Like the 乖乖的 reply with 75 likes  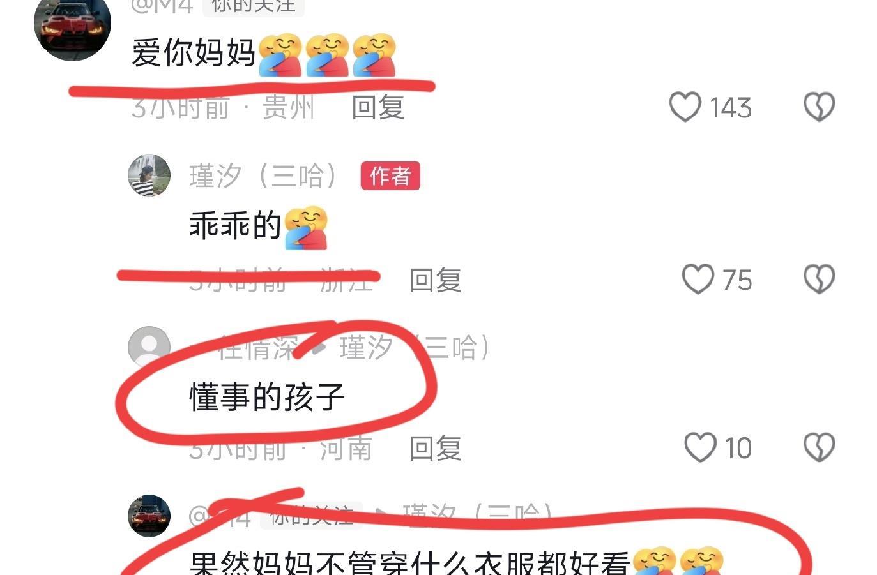tap(698, 280)
